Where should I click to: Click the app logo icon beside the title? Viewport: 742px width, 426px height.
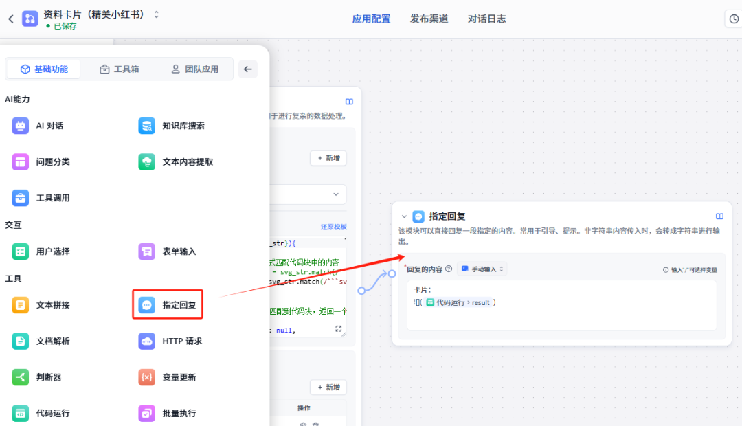(x=30, y=19)
